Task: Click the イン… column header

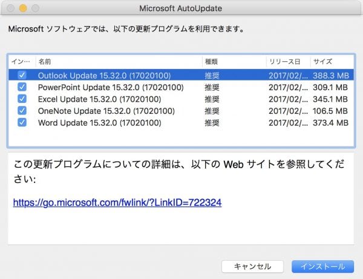Action: point(21,62)
